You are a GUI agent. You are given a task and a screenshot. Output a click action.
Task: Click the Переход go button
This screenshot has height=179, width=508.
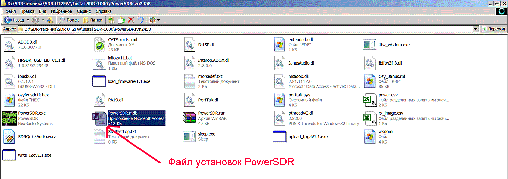[x=493, y=29]
